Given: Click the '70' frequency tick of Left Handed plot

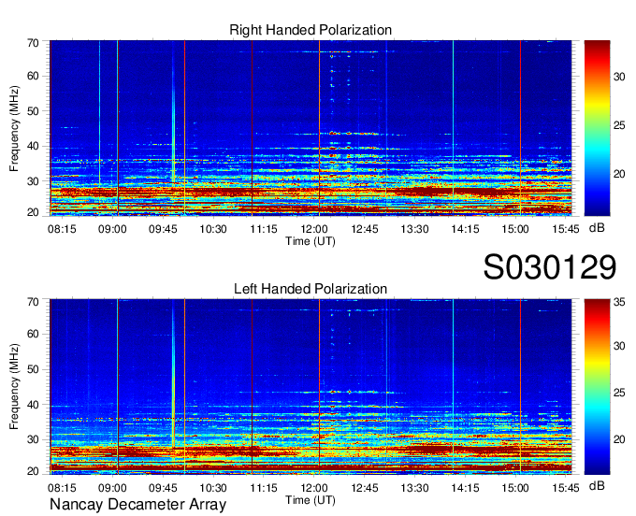Looking at the screenshot, I should coord(33,302).
